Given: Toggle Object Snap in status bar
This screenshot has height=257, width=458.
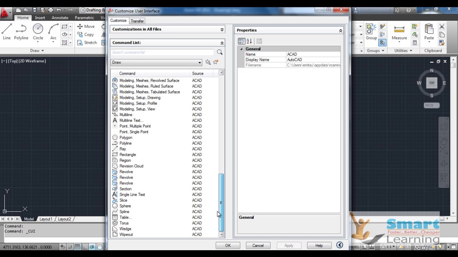Looking at the screenshot, I should [x=99, y=247].
